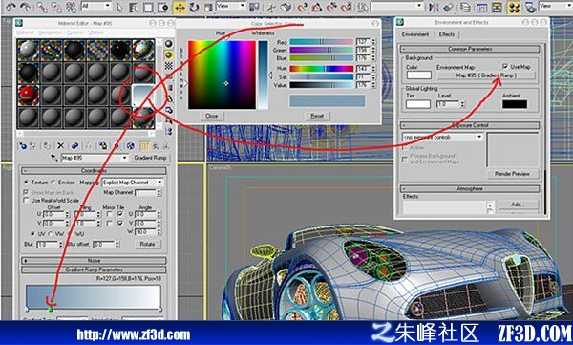Switch to the Effects tab
Image resolution: width=573 pixels, height=345 pixels.
(447, 34)
